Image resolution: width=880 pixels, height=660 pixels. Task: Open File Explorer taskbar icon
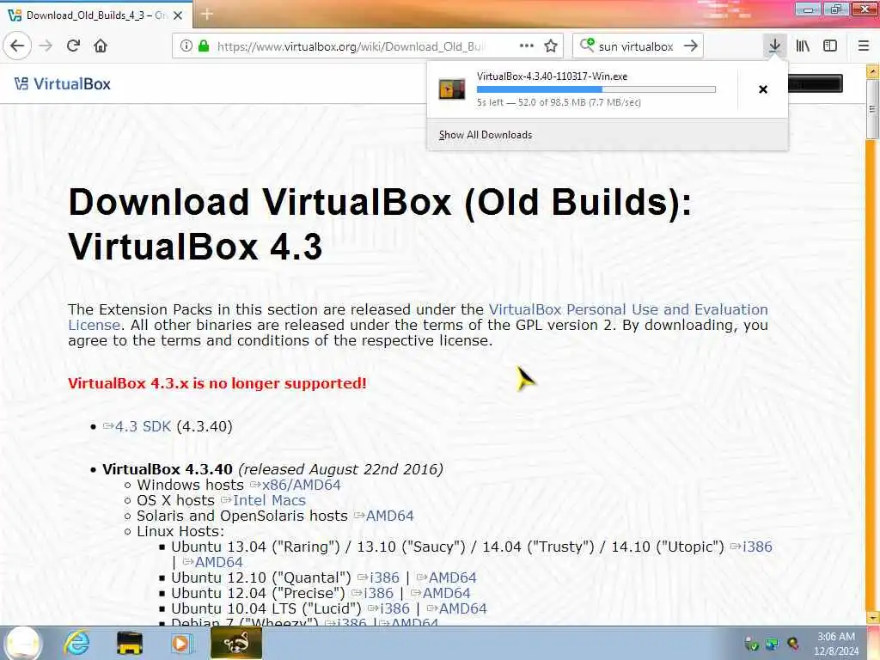click(x=130, y=643)
